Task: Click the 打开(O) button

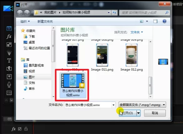Action: (x=128, y=113)
